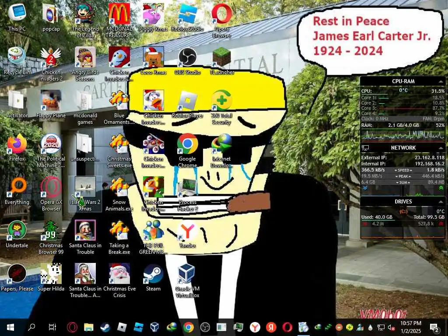This screenshot has height=336, width=448.
Task: Open Christmas Browser 99 shortcut
Action: pyautogui.click(x=51, y=238)
